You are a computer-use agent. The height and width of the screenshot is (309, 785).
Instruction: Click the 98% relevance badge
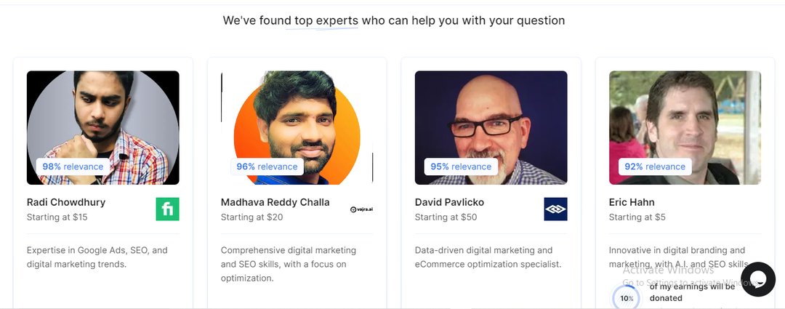click(73, 166)
